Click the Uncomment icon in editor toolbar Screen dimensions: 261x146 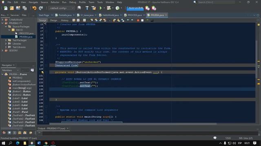coord(152,20)
